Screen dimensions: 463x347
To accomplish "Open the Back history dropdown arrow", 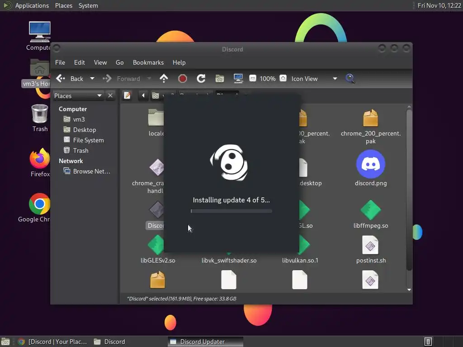I will [92, 79].
